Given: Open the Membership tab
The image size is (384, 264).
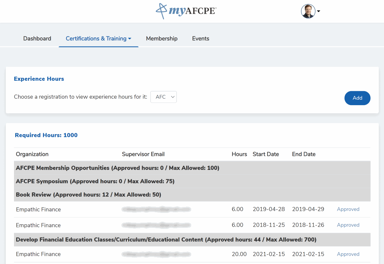Looking at the screenshot, I should pyautogui.click(x=162, y=38).
